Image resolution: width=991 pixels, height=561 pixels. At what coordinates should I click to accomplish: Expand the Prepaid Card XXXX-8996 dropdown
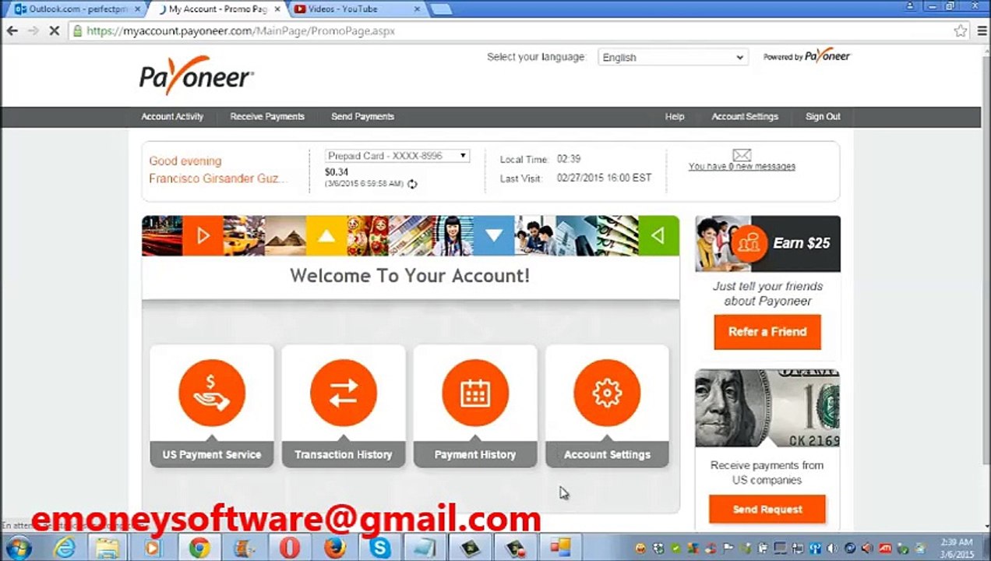pyautogui.click(x=397, y=156)
